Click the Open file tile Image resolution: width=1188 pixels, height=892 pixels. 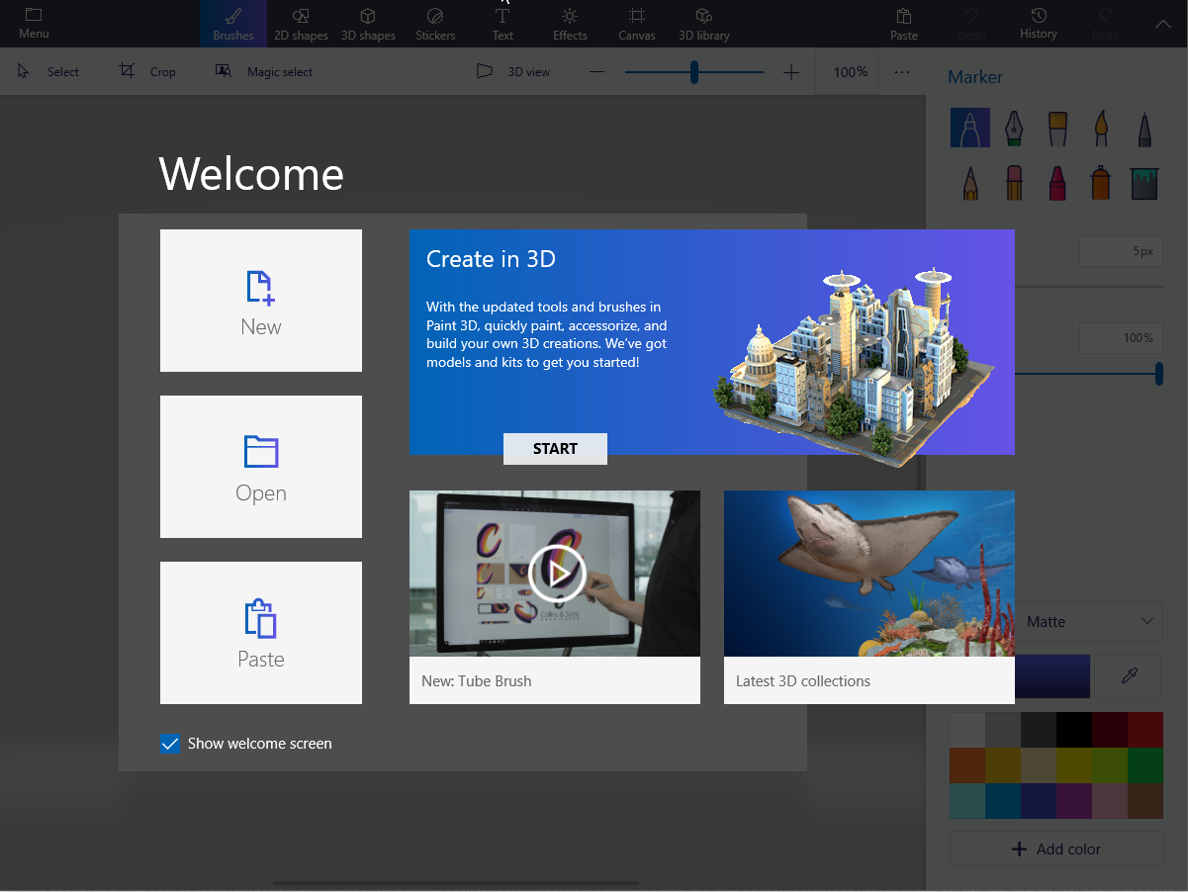tap(261, 467)
